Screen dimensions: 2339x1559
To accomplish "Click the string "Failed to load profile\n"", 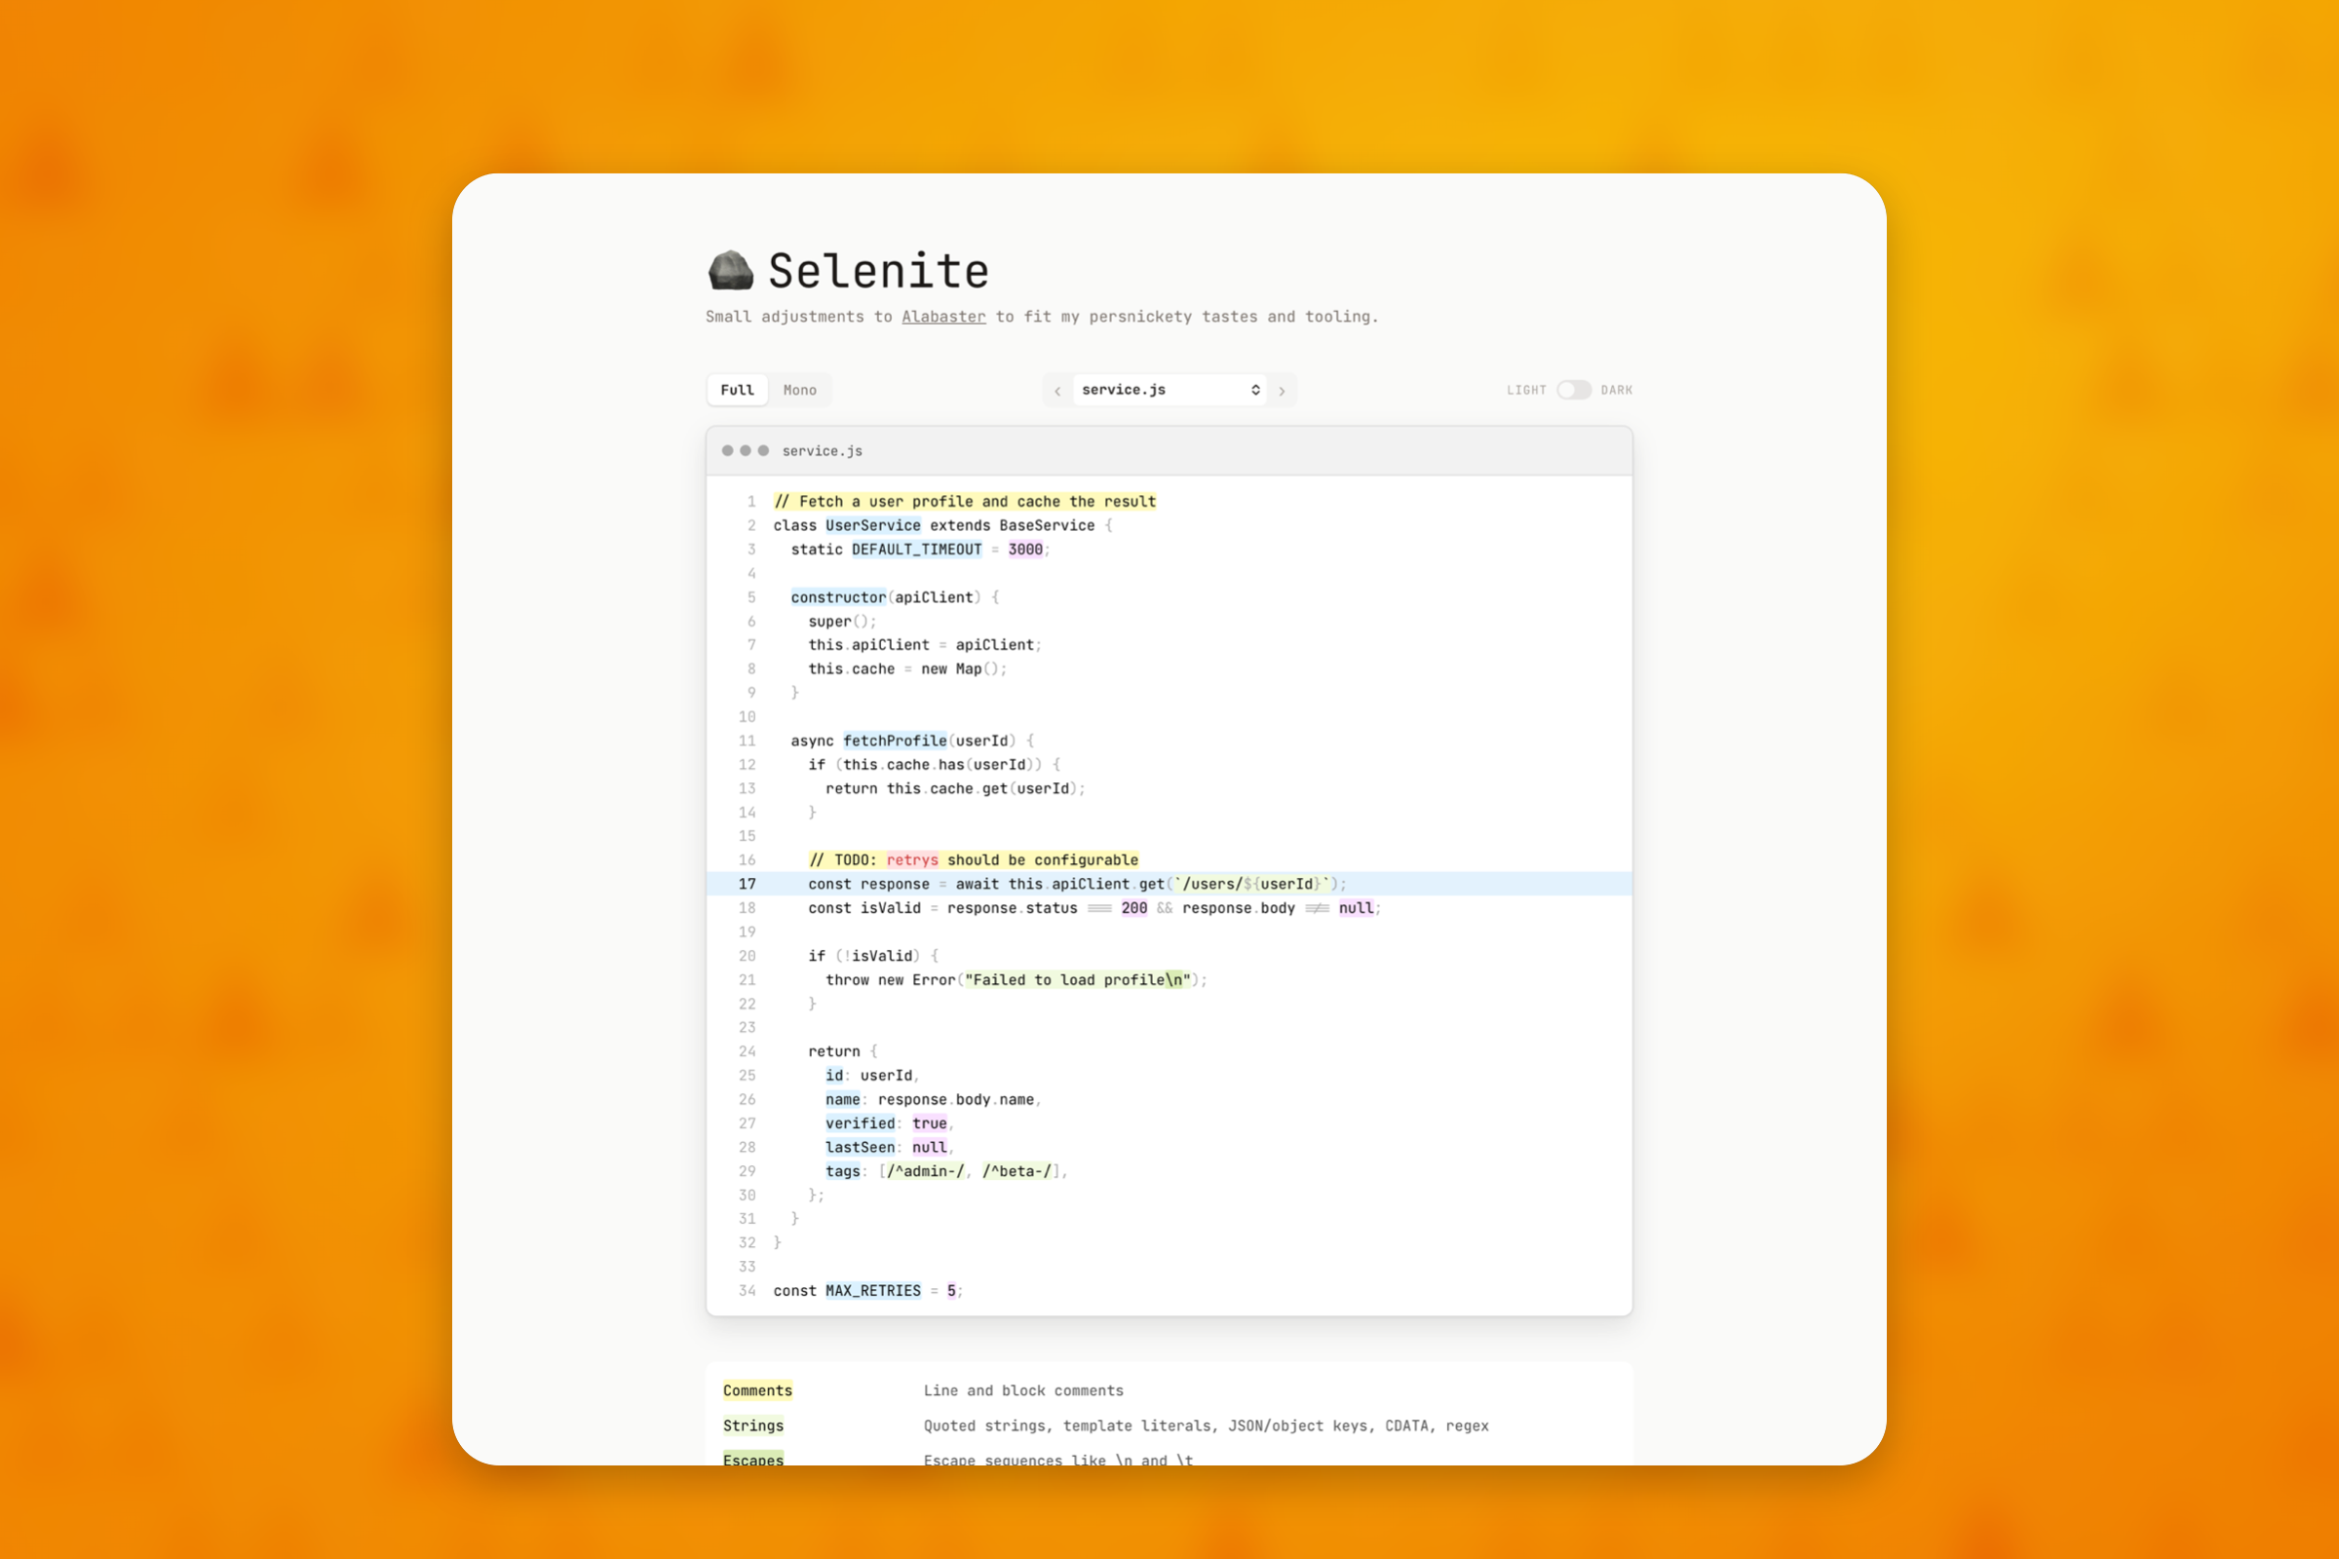I will (1078, 979).
